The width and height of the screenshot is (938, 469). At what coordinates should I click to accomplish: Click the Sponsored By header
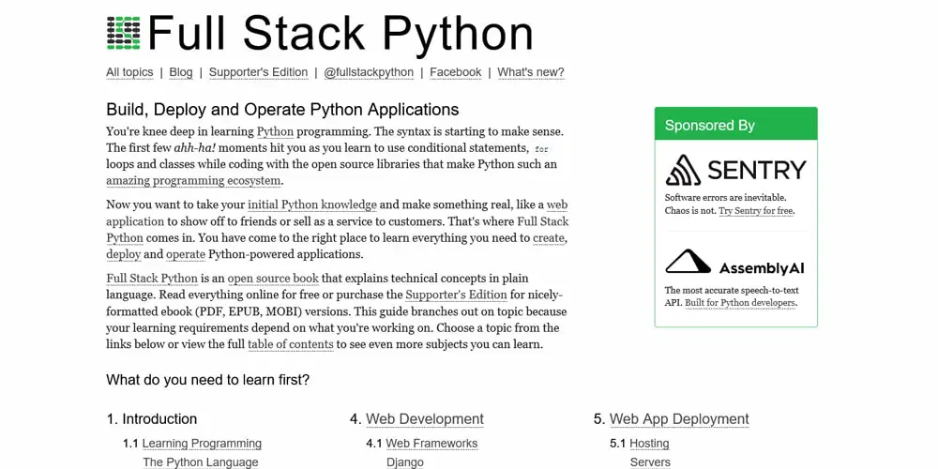[735, 124]
